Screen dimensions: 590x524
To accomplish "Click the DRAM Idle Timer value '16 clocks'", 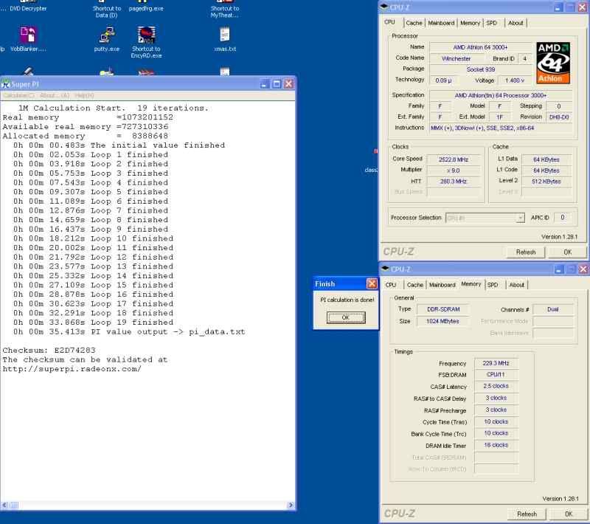I will [496, 445].
